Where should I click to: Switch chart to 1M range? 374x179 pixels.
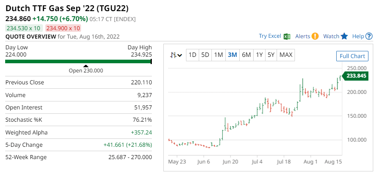pyautogui.click(x=218, y=55)
